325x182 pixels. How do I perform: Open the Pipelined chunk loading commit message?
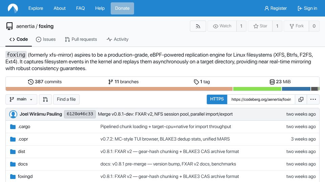tap(166, 127)
